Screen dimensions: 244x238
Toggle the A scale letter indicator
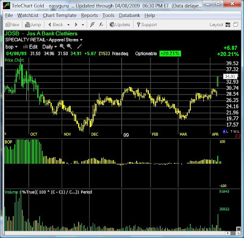point(224,131)
